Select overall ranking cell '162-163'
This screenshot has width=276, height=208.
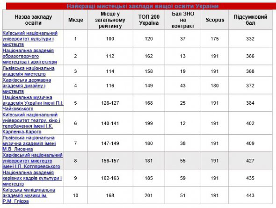coord(110,178)
